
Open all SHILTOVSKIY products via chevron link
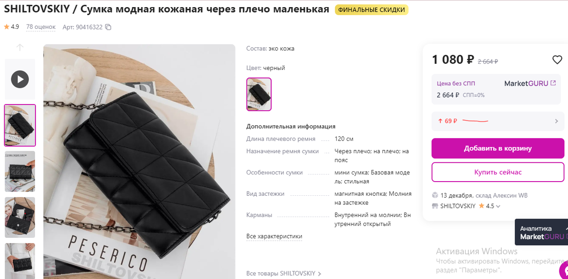[x=284, y=273]
